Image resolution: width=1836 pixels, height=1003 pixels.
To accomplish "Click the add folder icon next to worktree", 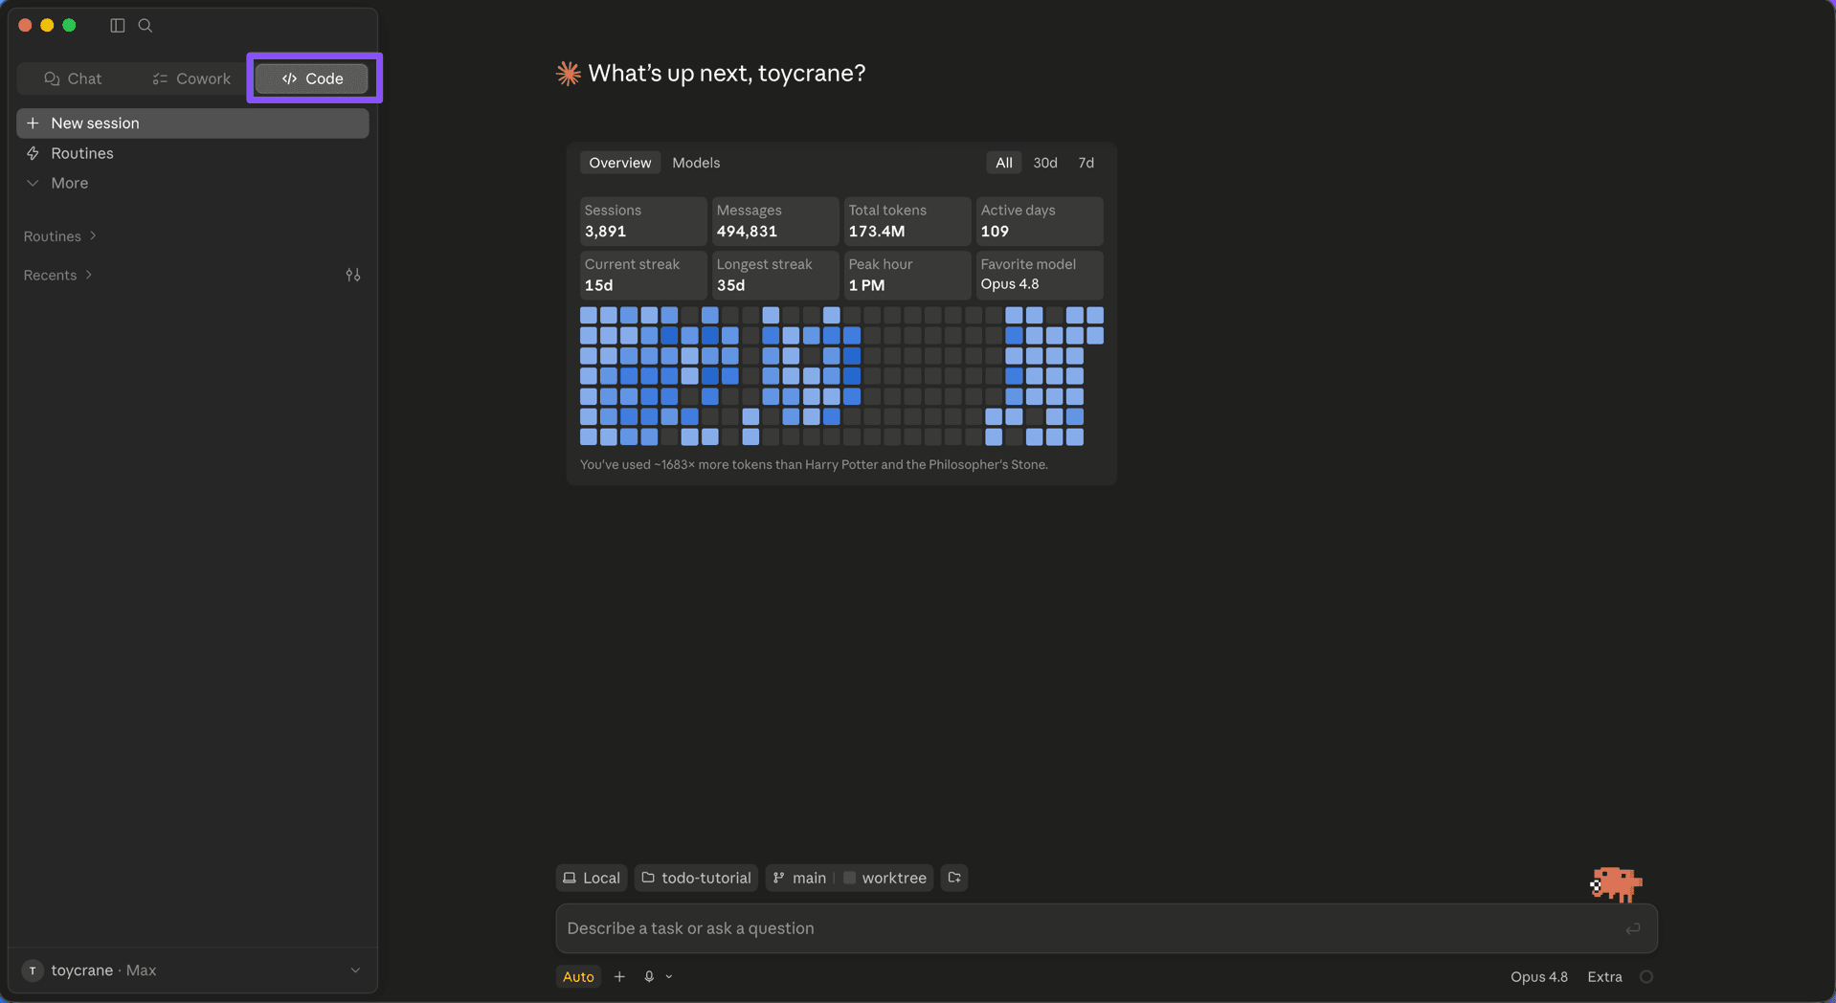I will point(954,878).
